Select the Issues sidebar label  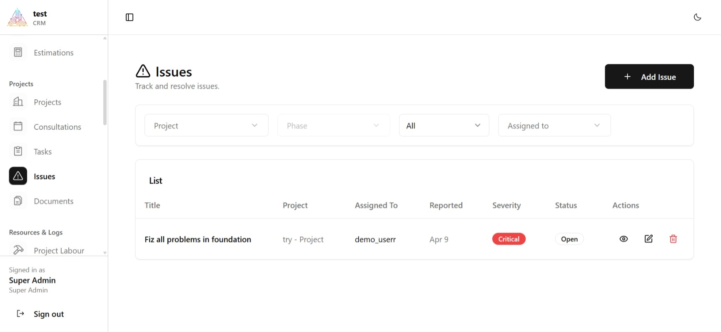44,176
